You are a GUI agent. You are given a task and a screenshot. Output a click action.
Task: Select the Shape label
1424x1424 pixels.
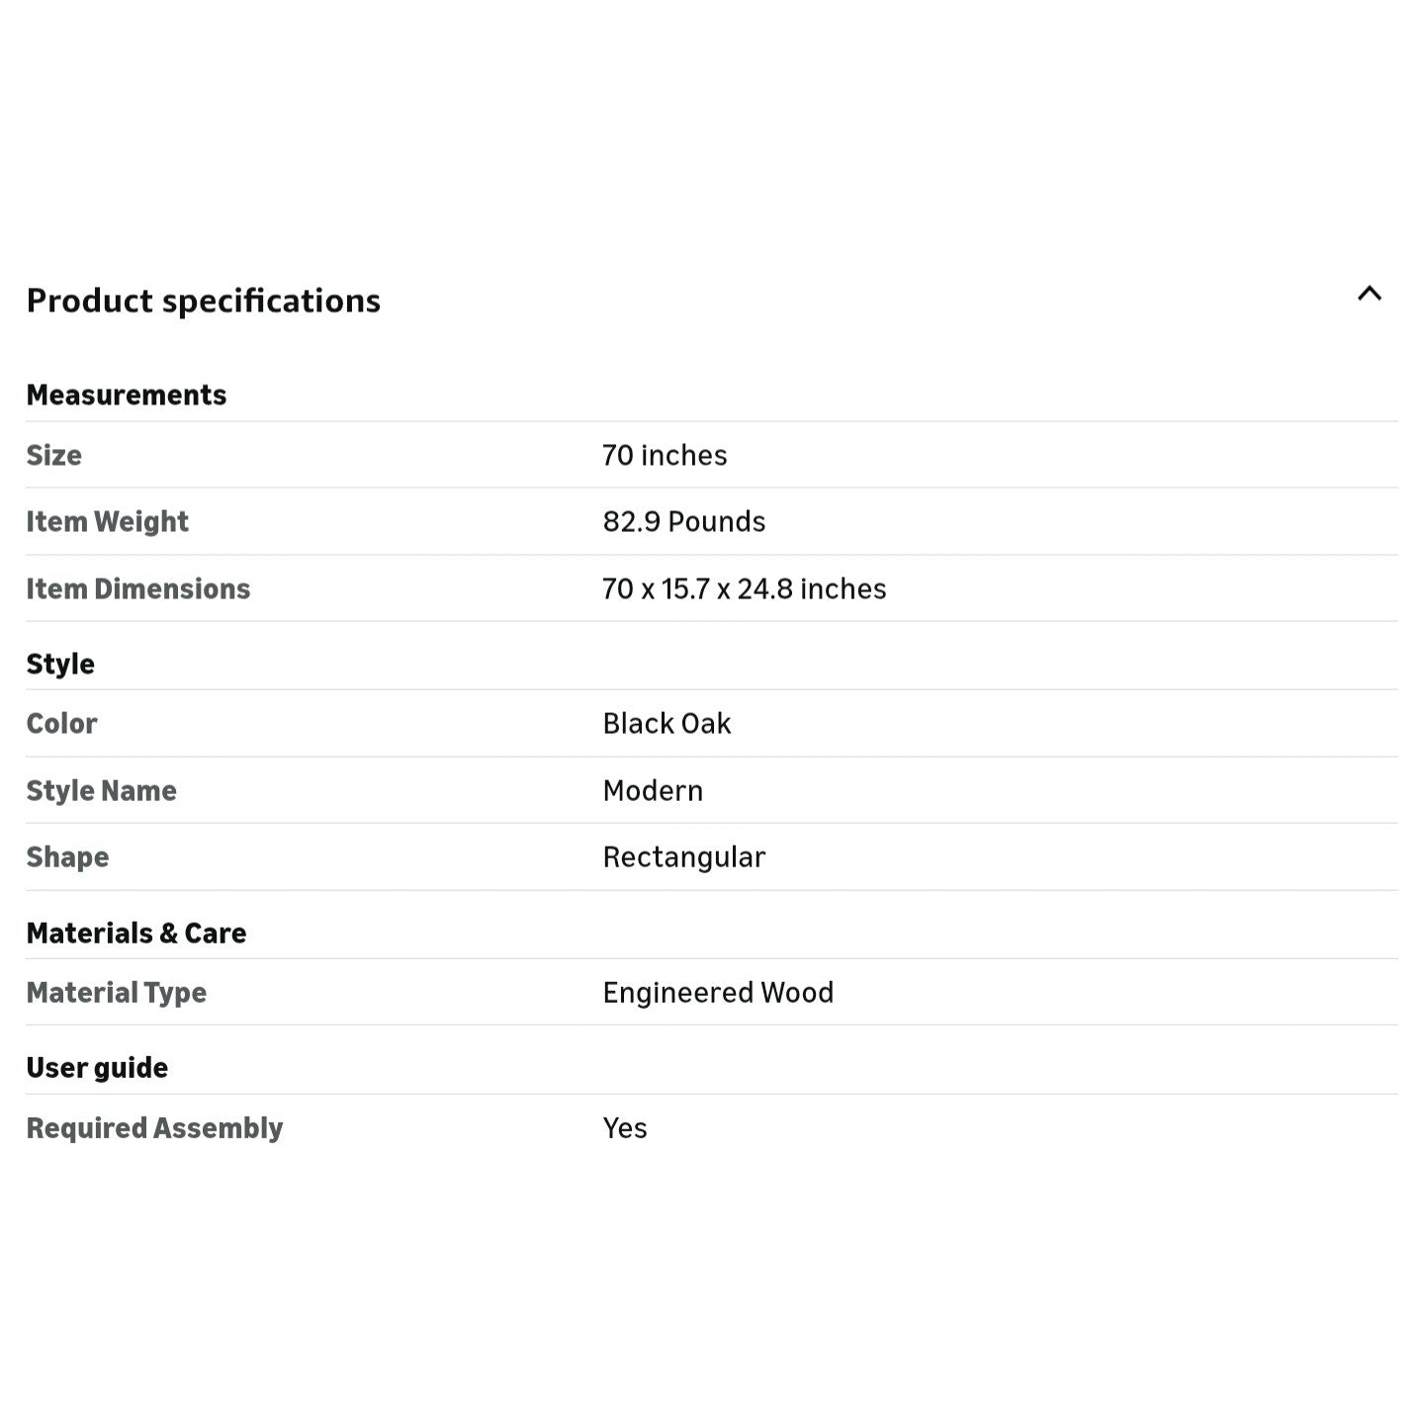(67, 856)
